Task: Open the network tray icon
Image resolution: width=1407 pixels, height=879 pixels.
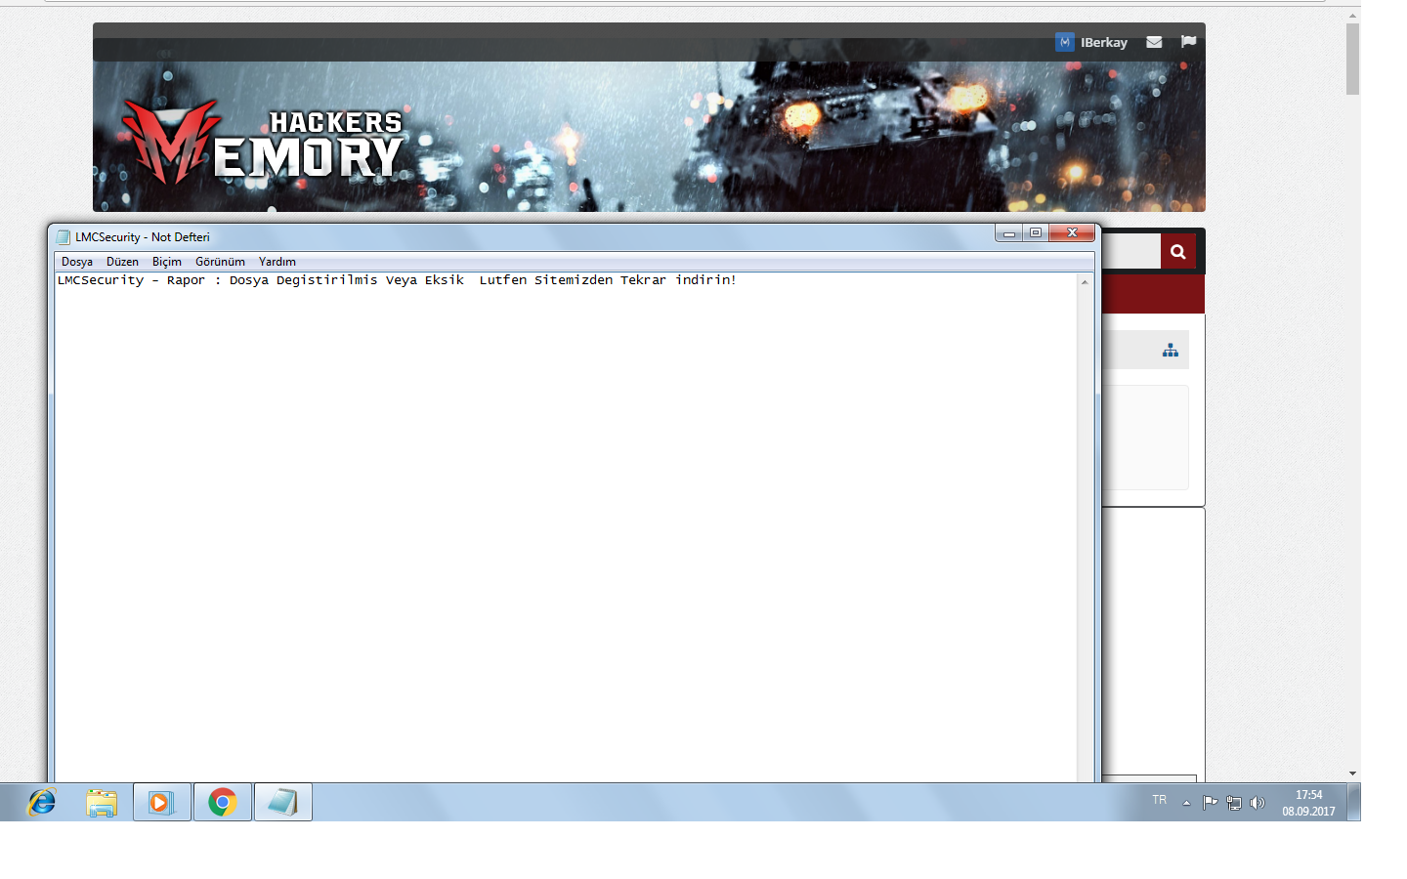Action: [x=1234, y=803]
